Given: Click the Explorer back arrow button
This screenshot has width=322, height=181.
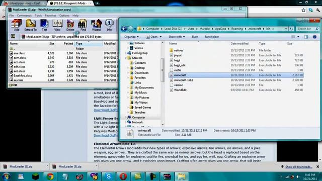Looking at the screenshot, I should [124, 29].
